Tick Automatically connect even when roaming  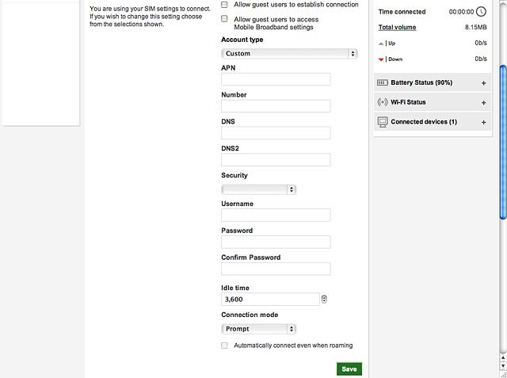tap(224, 346)
